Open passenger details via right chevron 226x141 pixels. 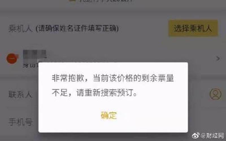click(x=218, y=58)
